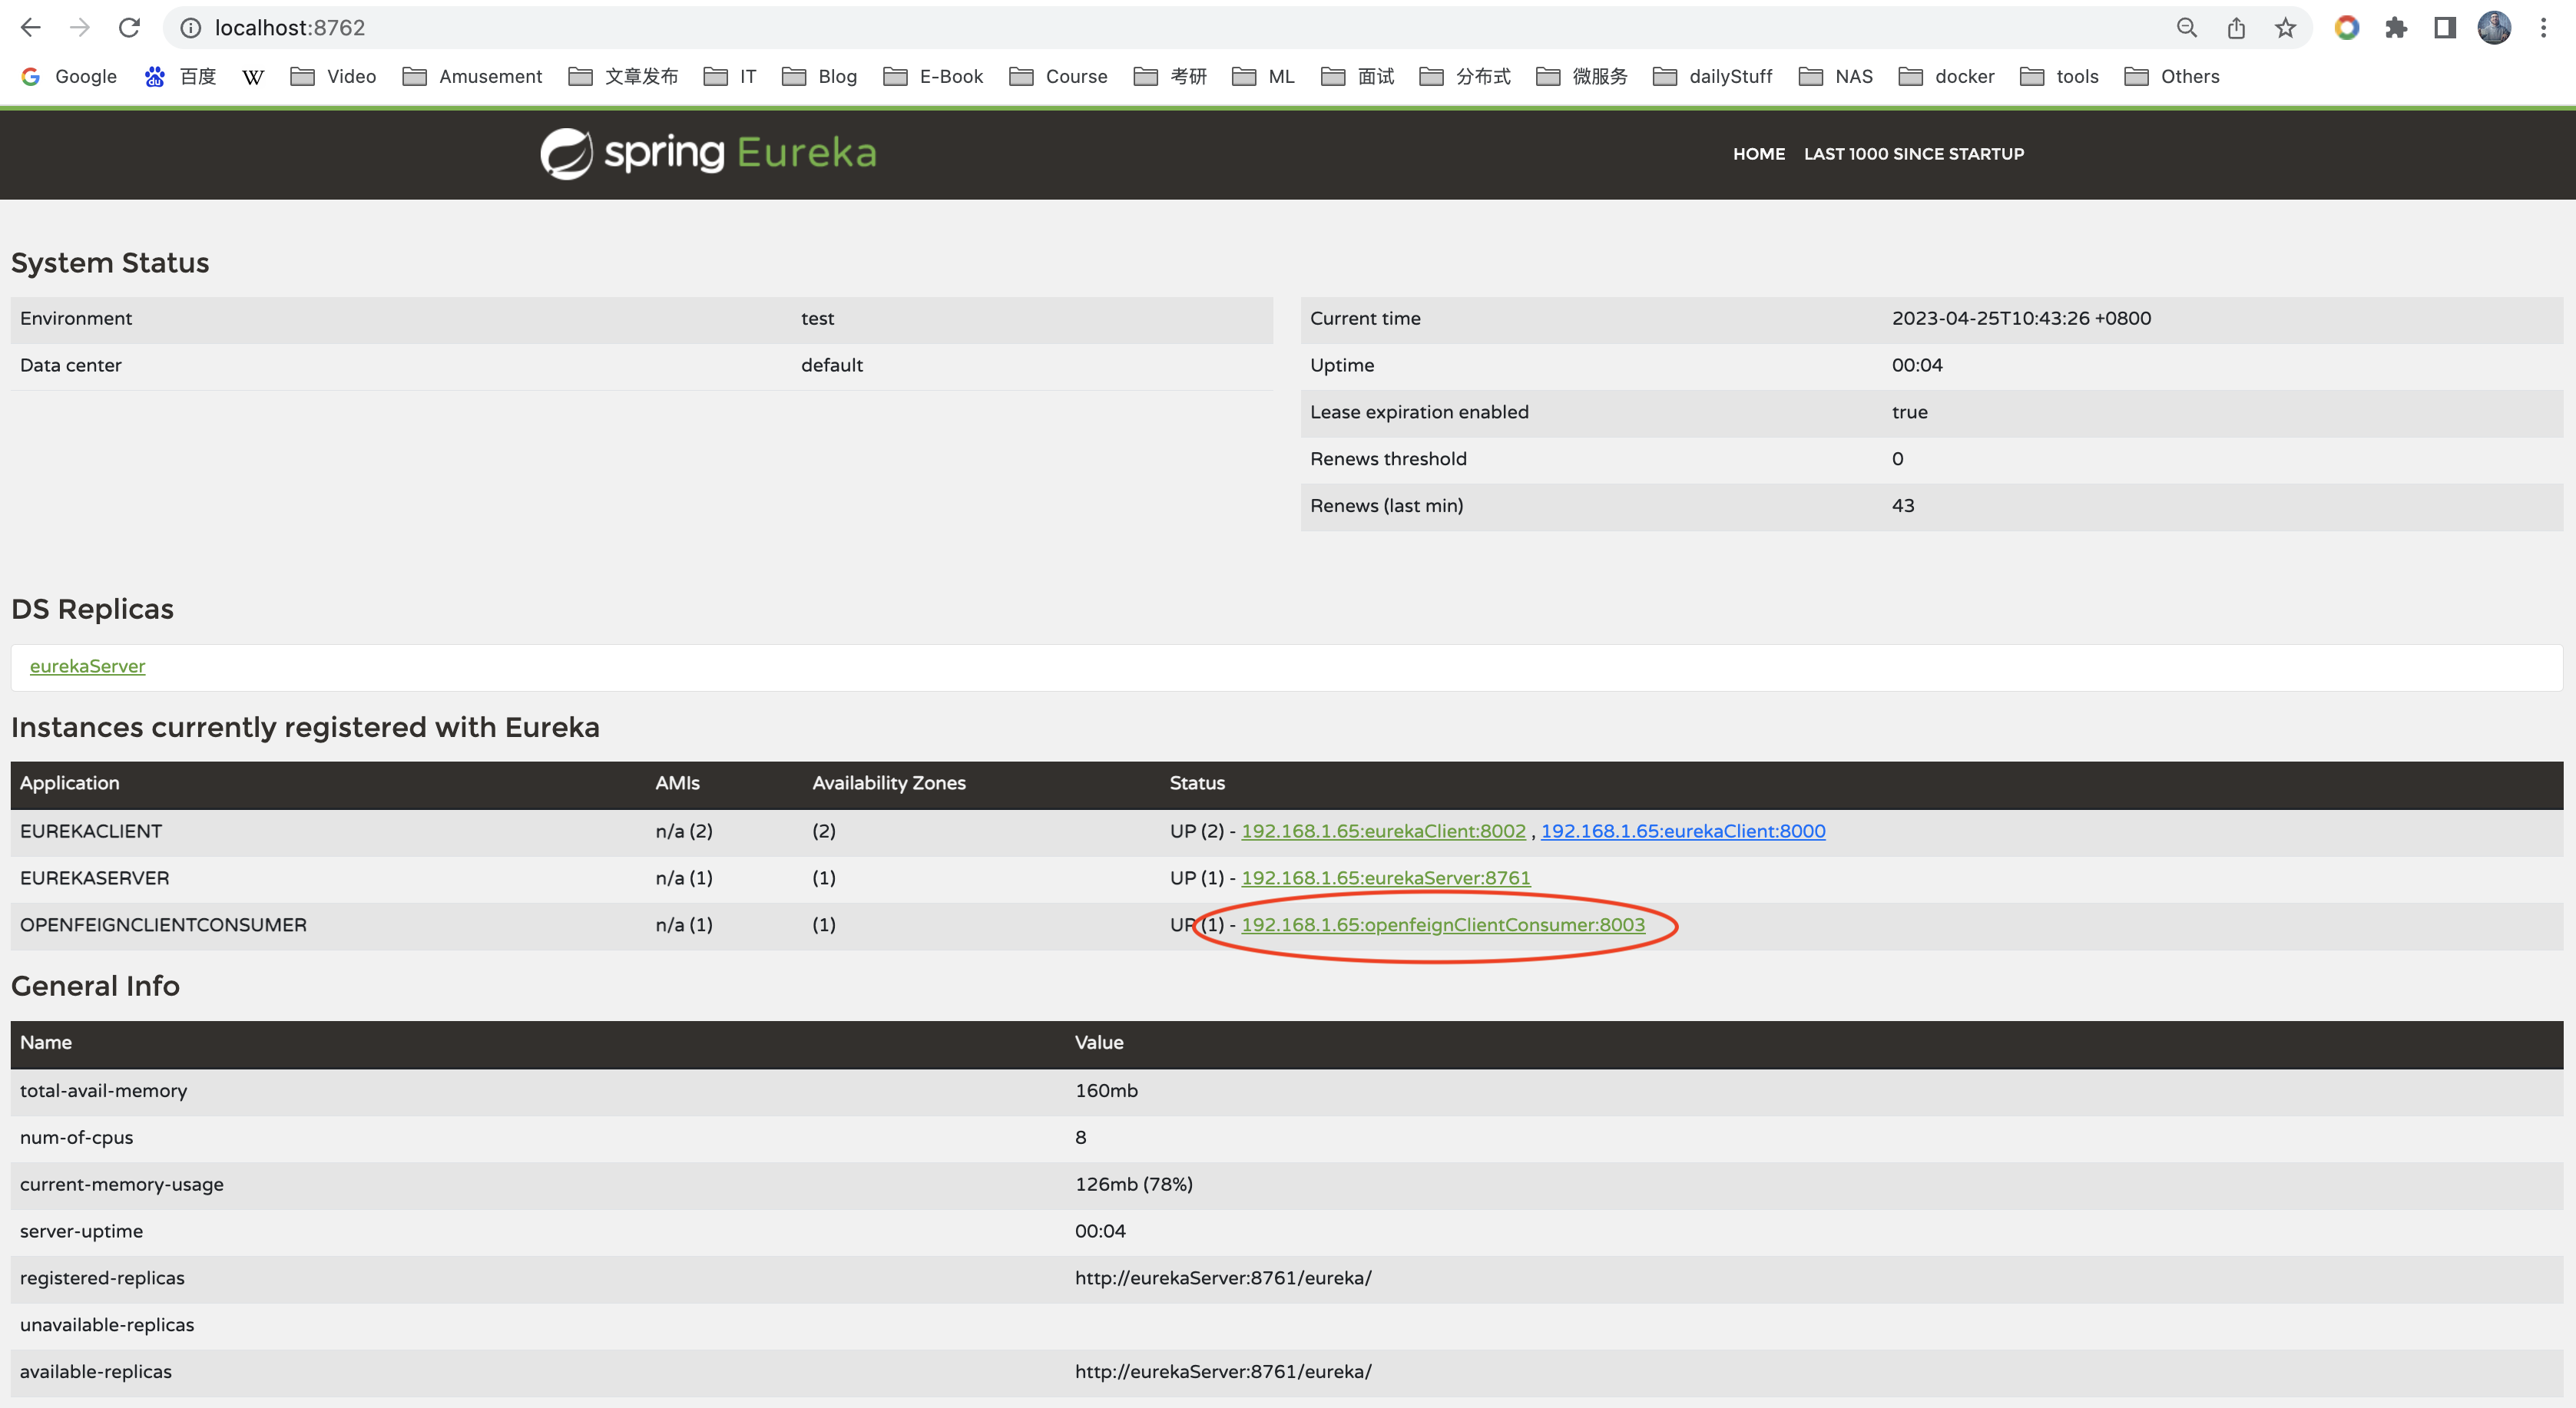Open the docker bookmark folder

pyautogui.click(x=1946, y=77)
